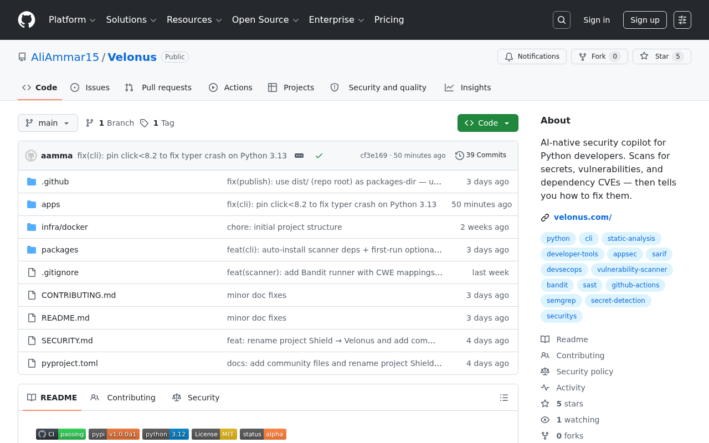Click the License MIT badge

[214, 434]
